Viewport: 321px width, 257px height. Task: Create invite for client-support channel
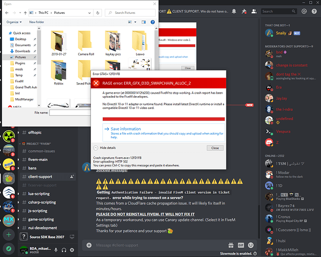tap(72, 176)
